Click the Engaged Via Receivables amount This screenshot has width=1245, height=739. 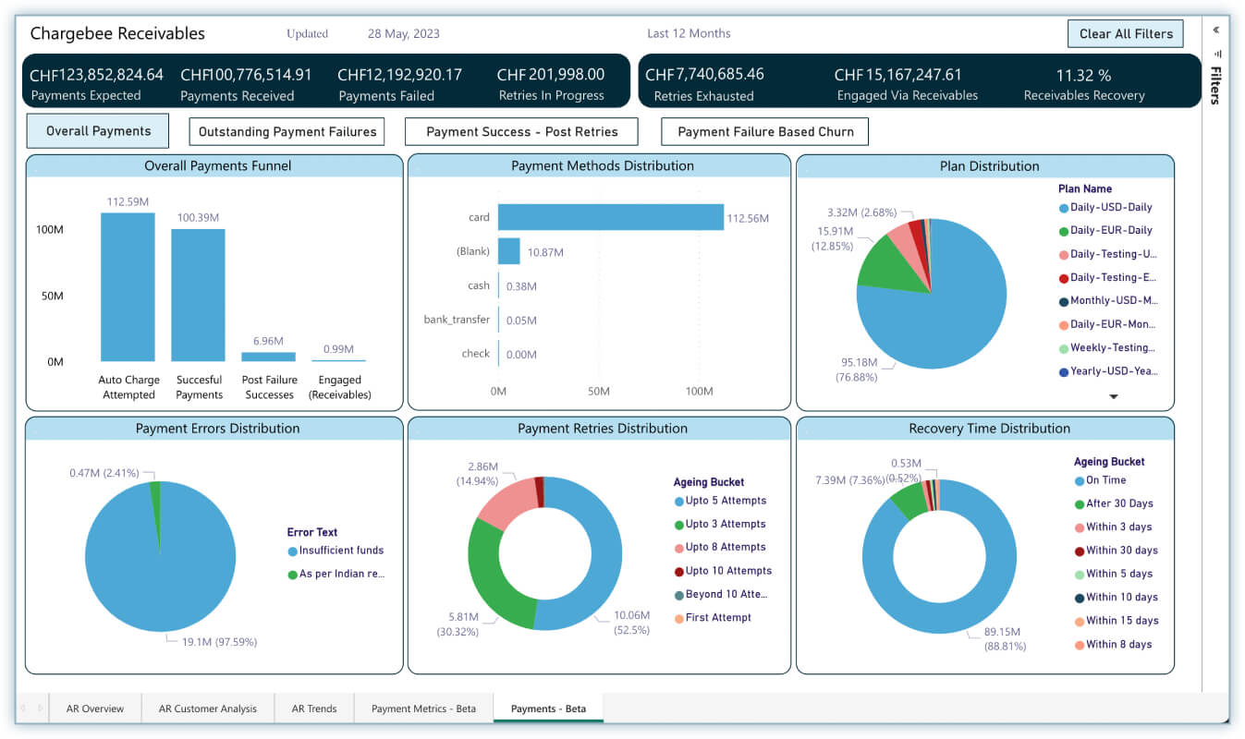(898, 75)
